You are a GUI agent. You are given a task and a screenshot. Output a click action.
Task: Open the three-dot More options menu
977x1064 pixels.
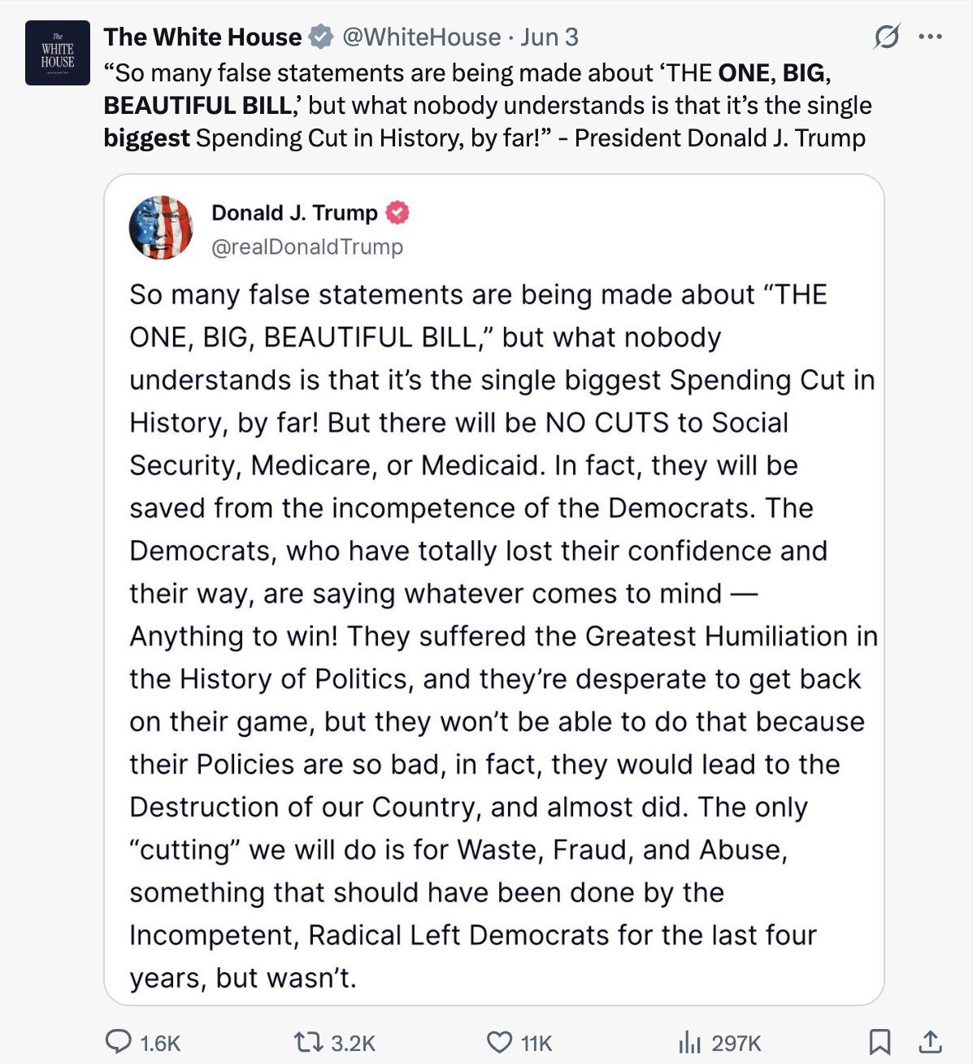click(930, 37)
